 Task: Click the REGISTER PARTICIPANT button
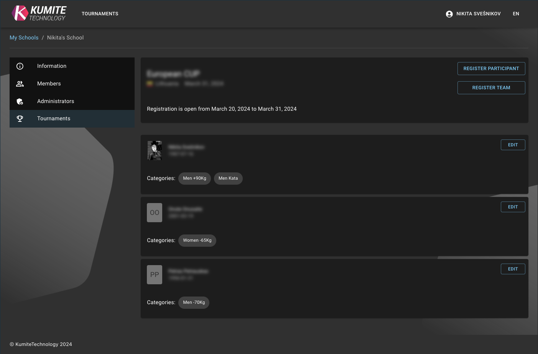click(491, 68)
